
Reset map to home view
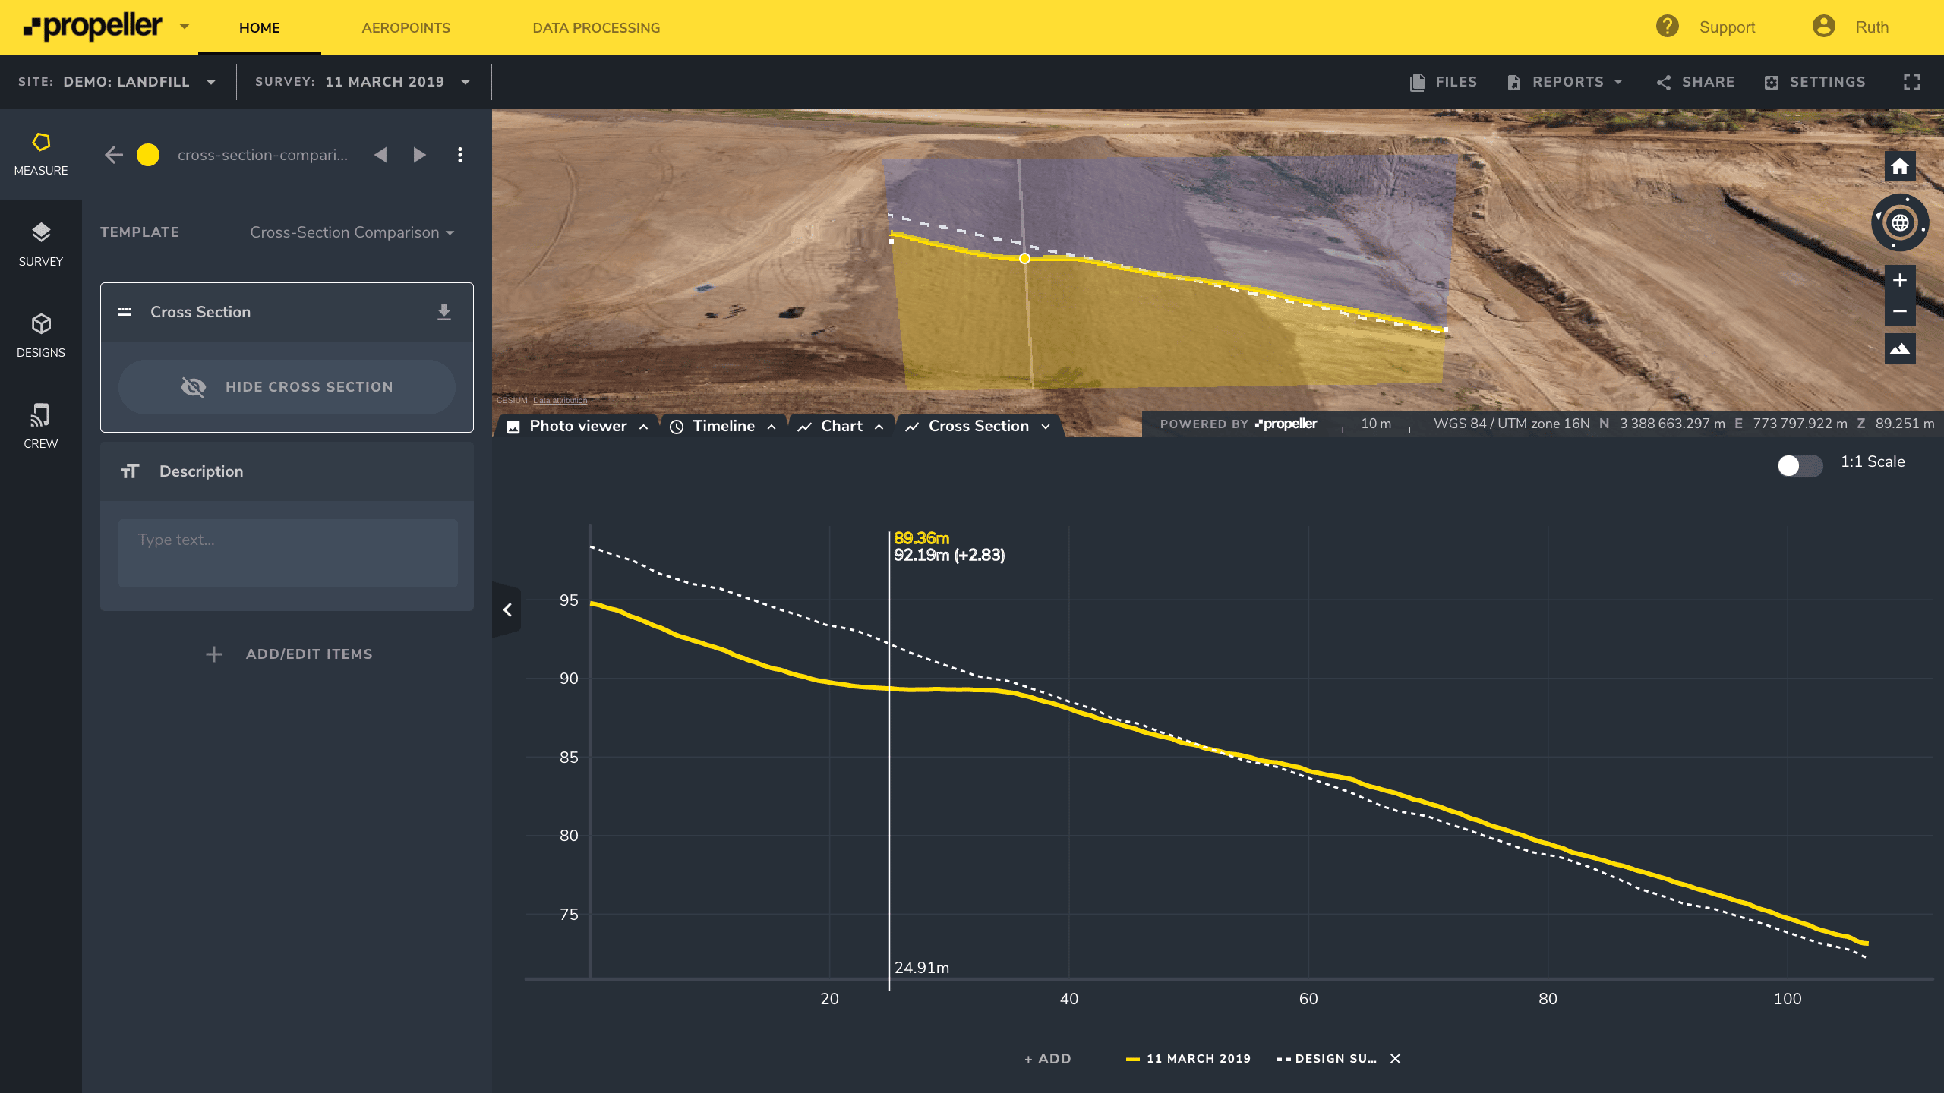[1900, 167]
